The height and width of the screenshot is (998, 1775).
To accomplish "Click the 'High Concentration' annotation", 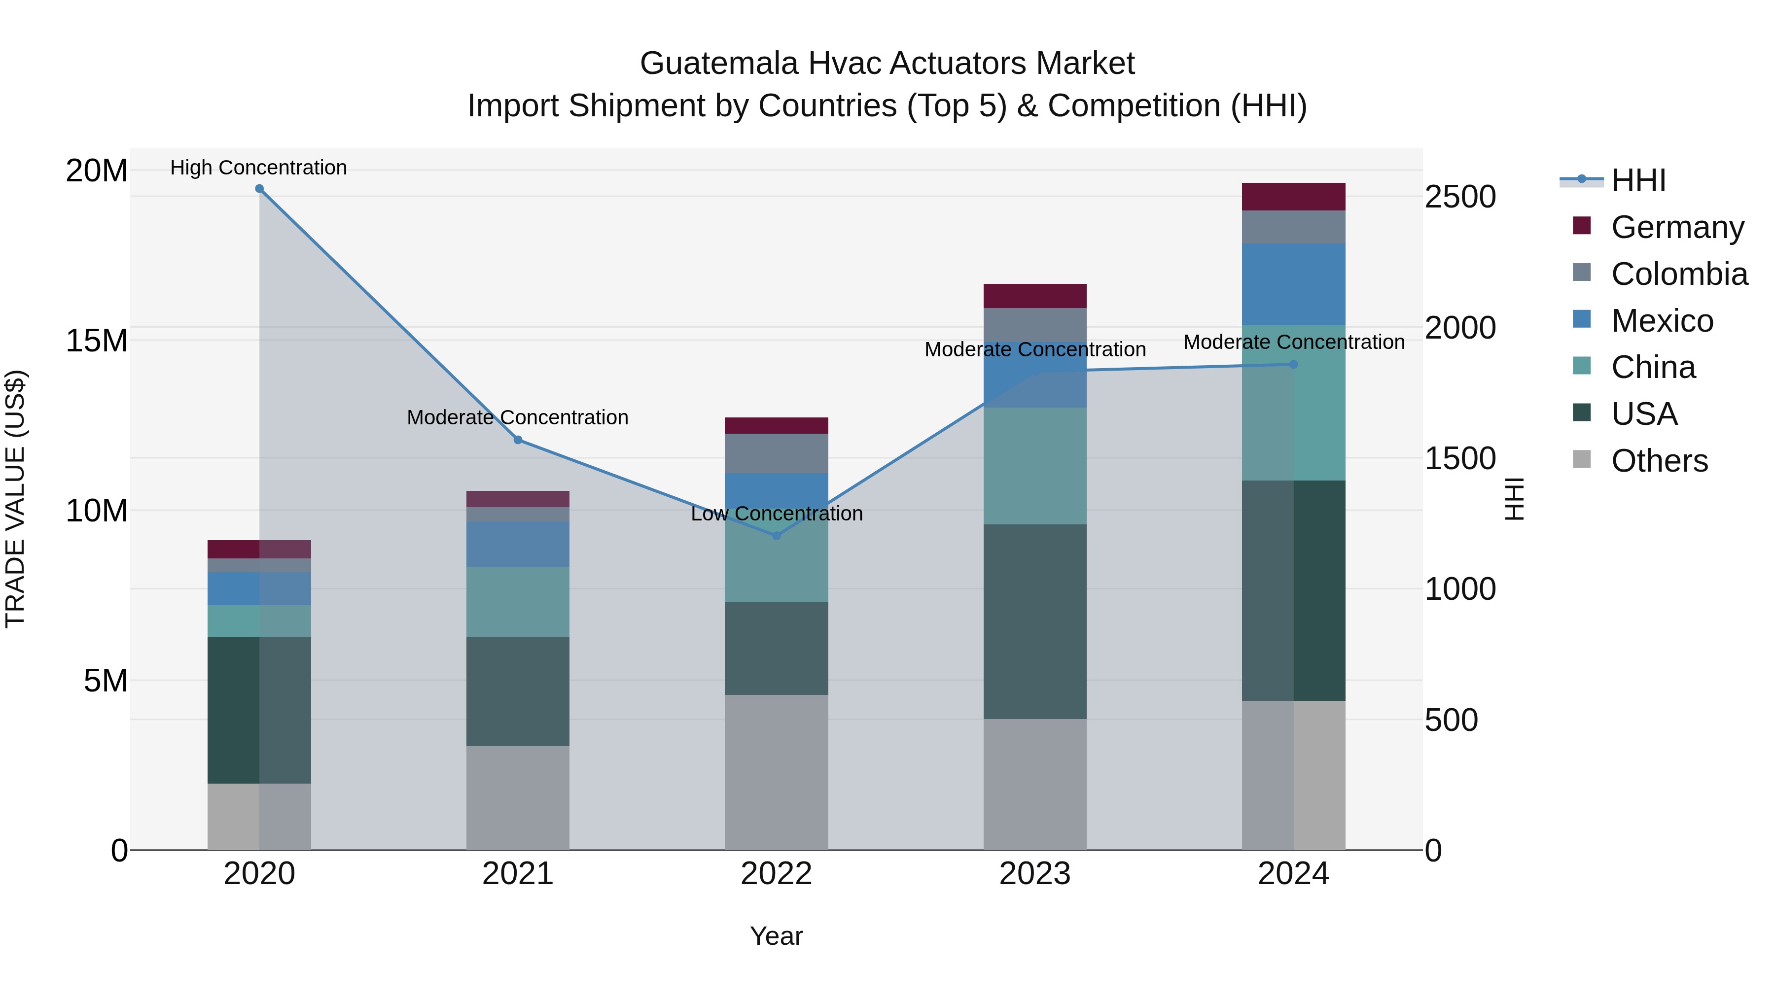I will [x=258, y=168].
